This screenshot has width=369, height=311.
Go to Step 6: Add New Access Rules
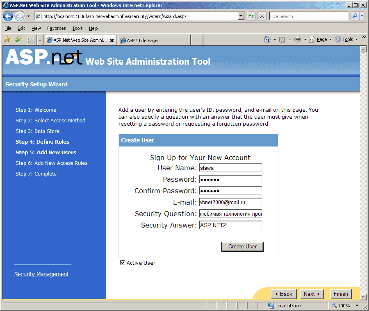tap(52, 163)
